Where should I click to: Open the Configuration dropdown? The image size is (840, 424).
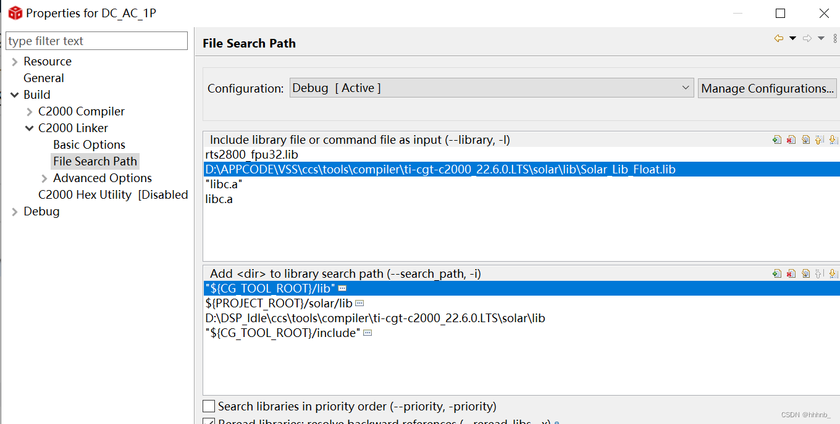(x=685, y=88)
